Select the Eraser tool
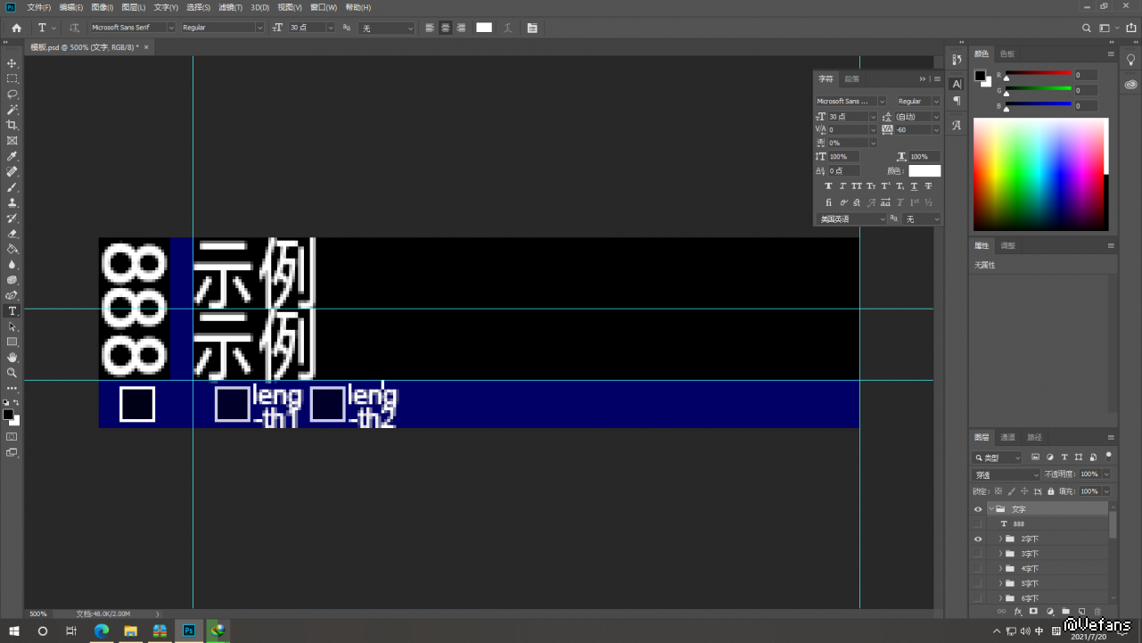Viewport: 1142px width, 643px height. (x=12, y=234)
